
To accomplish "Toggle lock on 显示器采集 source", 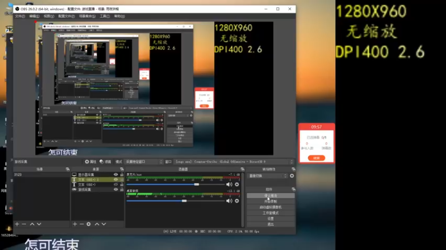I will coord(122,174).
